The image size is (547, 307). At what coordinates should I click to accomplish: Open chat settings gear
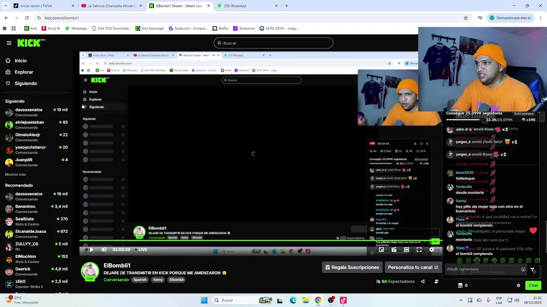[x=518, y=286]
